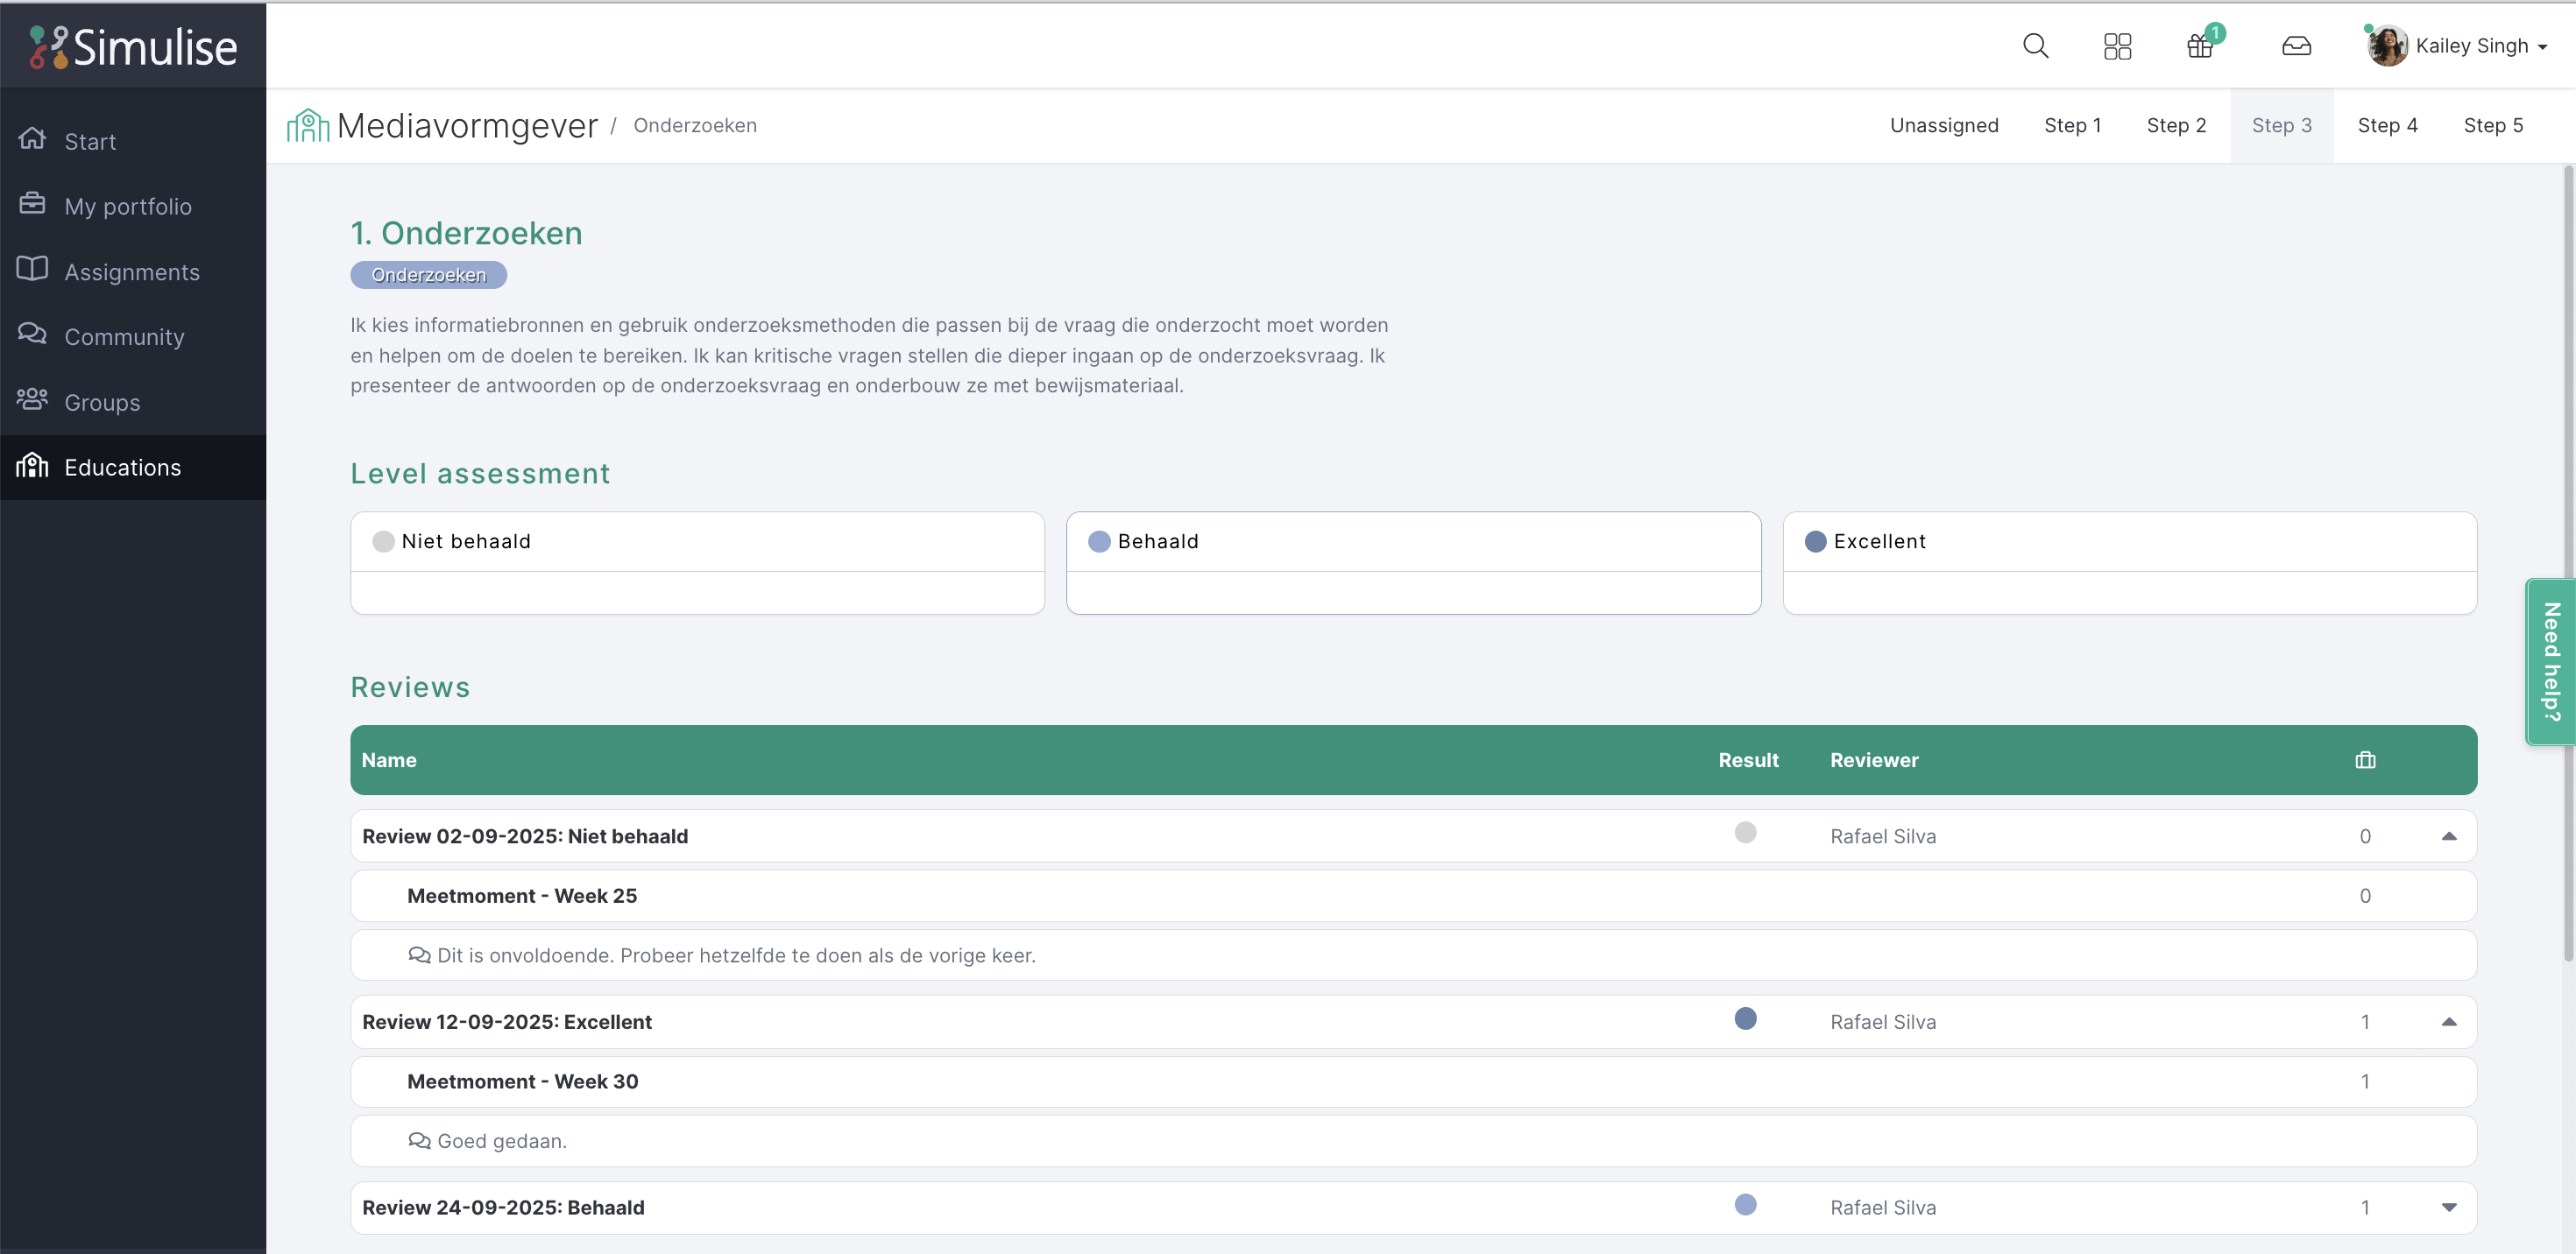Expand Review 24-09-2025 Behaald row
The width and height of the screenshot is (2576, 1254).
tap(2448, 1208)
